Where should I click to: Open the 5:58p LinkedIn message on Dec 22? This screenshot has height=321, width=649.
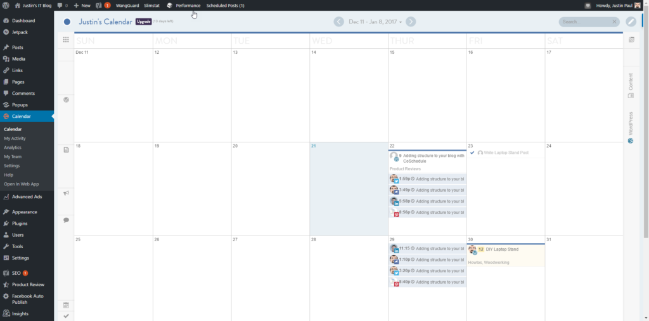pos(427,201)
